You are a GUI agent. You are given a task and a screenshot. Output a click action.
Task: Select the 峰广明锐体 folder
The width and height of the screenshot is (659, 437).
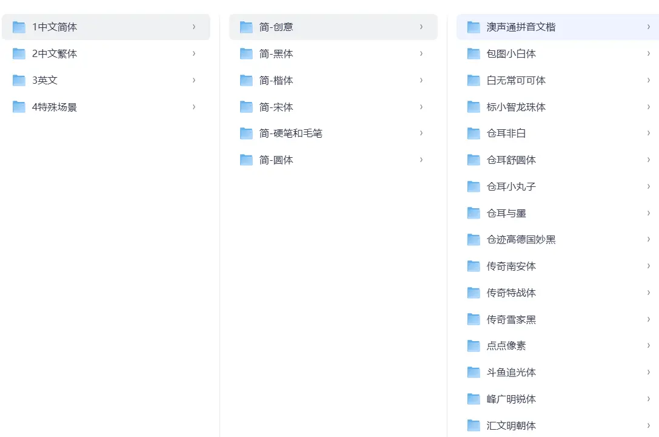(x=512, y=399)
